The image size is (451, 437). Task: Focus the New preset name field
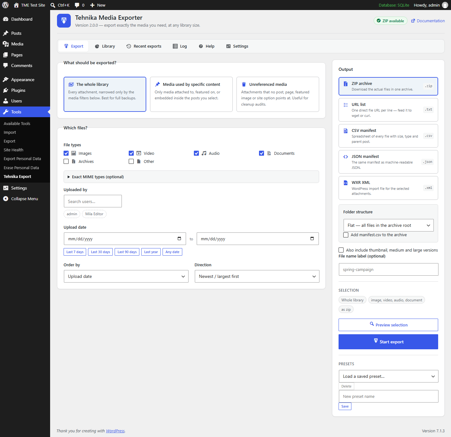pyautogui.click(x=389, y=396)
